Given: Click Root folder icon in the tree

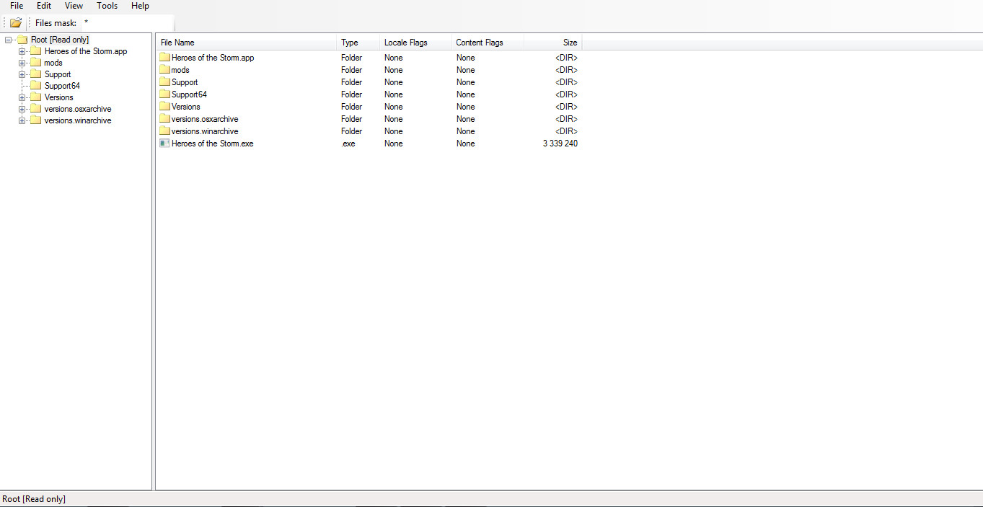Looking at the screenshot, I should pyautogui.click(x=22, y=40).
